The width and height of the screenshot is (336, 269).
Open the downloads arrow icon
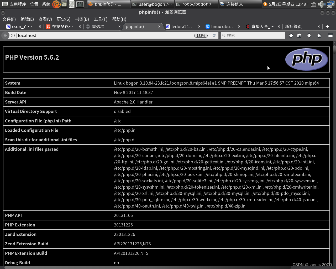click(x=309, y=35)
